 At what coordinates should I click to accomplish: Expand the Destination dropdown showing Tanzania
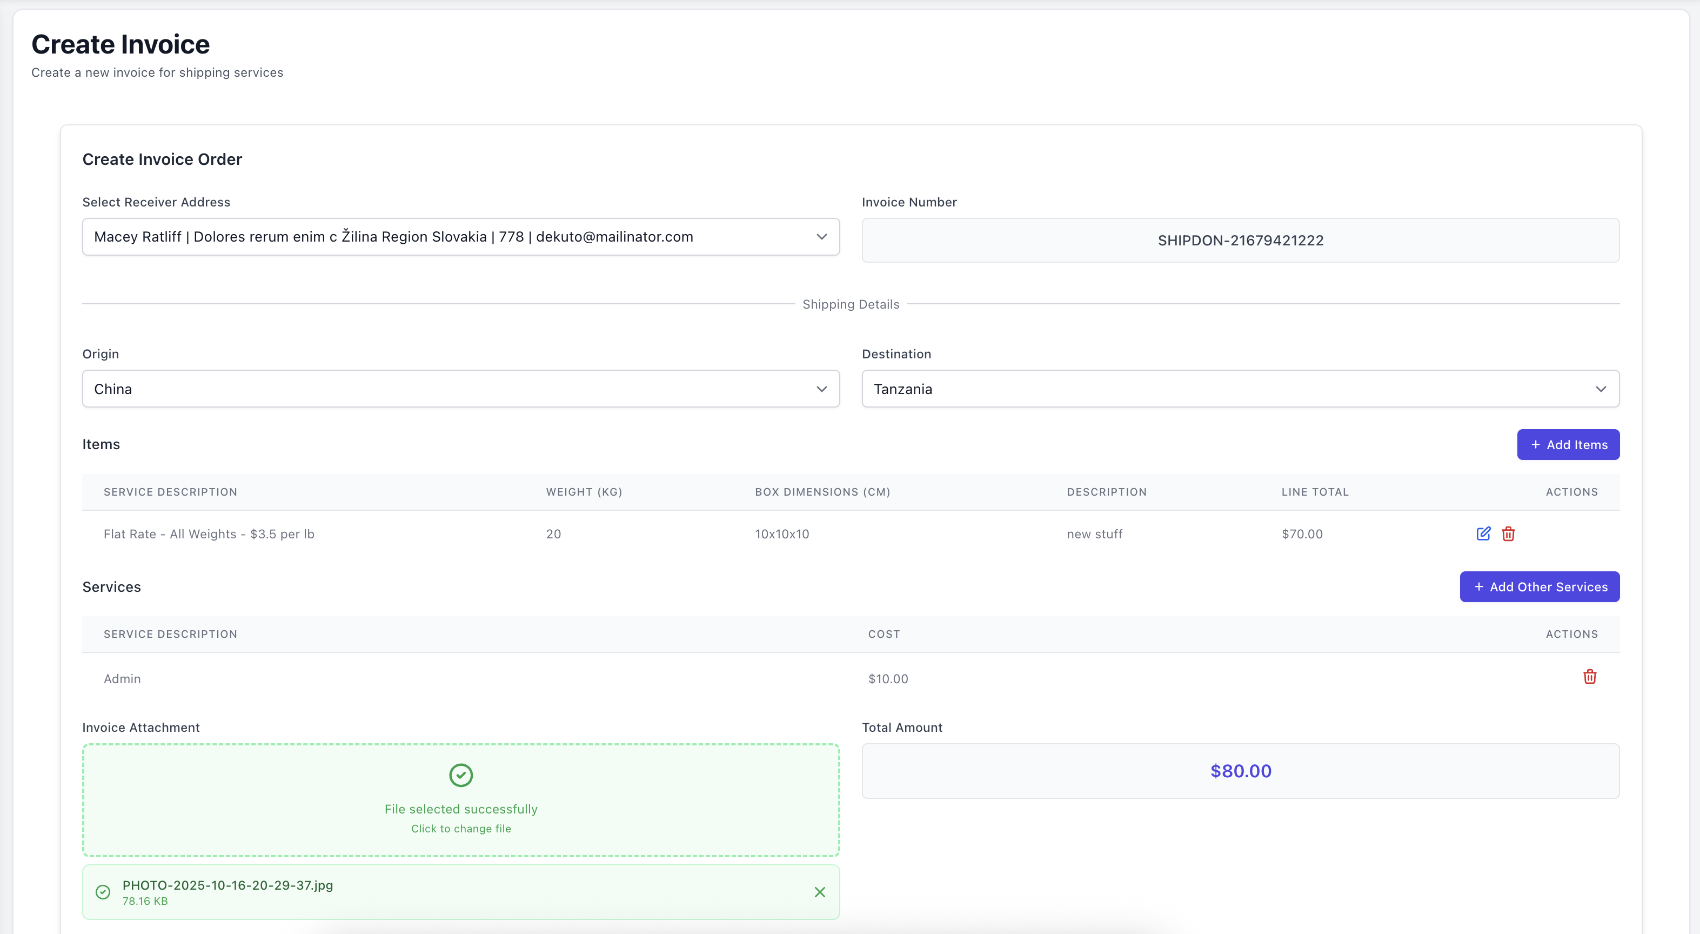pyautogui.click(x=1240, y=388)
